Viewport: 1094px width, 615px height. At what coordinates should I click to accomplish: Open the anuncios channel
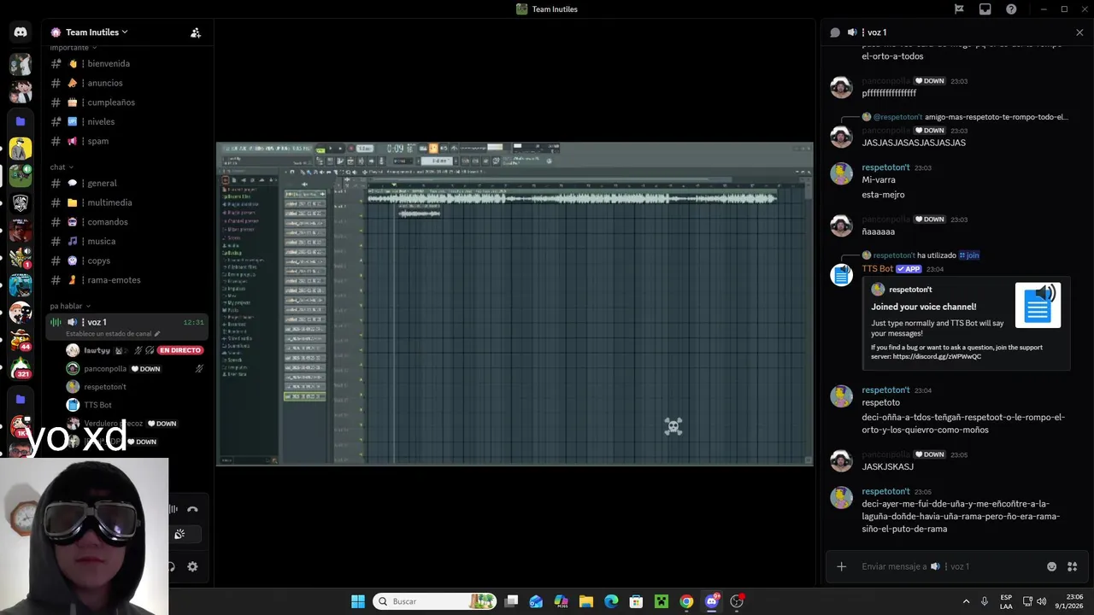(128, 83)
